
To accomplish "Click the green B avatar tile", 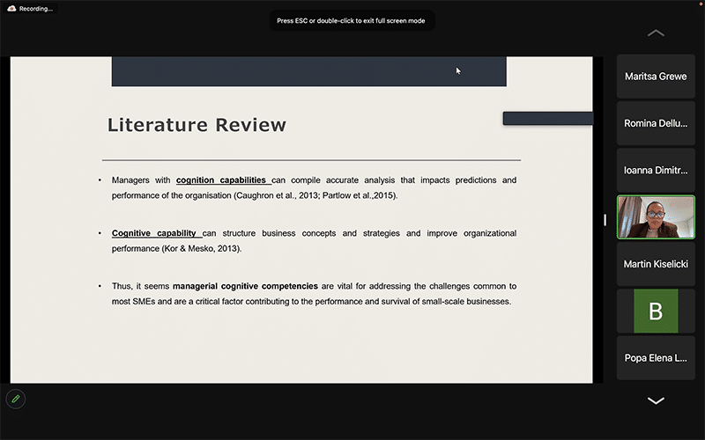I will click(x=656, y=311).
